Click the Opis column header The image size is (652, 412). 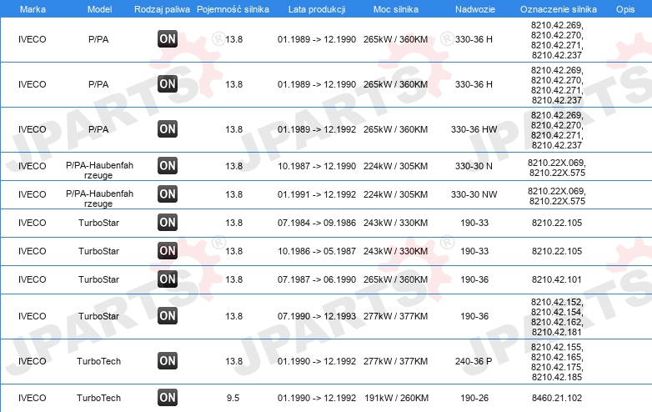coord(625,9)
